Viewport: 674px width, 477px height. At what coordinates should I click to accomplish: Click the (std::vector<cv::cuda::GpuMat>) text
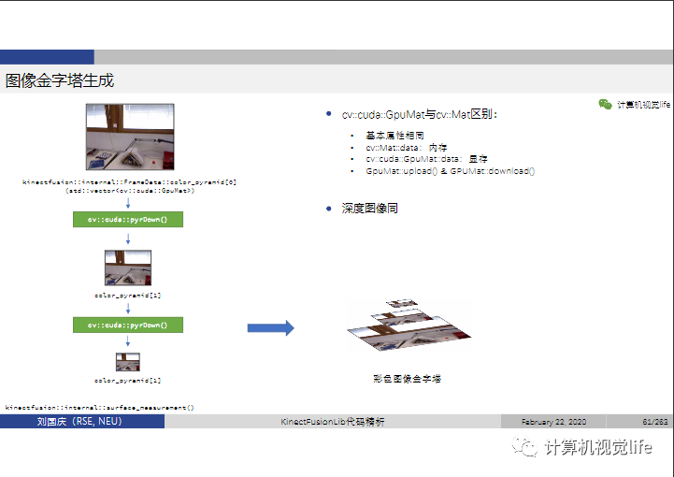(x=130, y=191)
